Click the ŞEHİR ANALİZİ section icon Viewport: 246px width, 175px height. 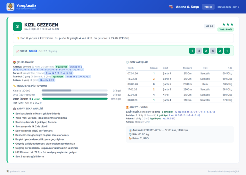(14, 62)
